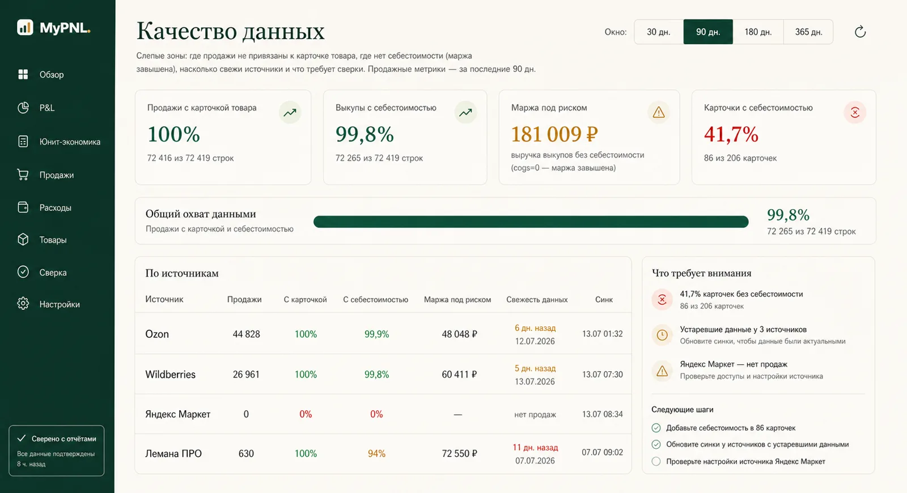Open the Обзор grid icon

(x=23, y=74)
